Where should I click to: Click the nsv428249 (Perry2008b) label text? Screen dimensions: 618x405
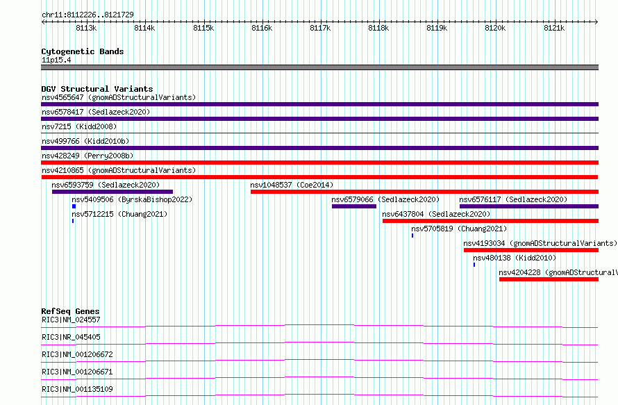87,156
